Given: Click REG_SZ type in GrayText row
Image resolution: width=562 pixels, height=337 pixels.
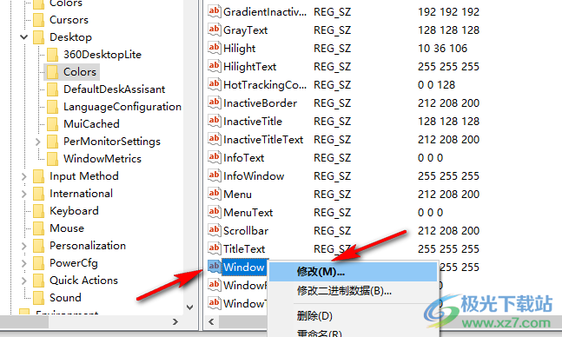Looking at the screenshot, I should (x=333, y=30).
